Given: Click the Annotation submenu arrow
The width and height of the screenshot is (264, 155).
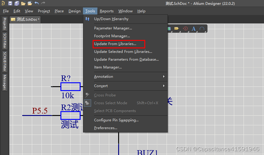Looking at the screenshot, I should (164, 77).
